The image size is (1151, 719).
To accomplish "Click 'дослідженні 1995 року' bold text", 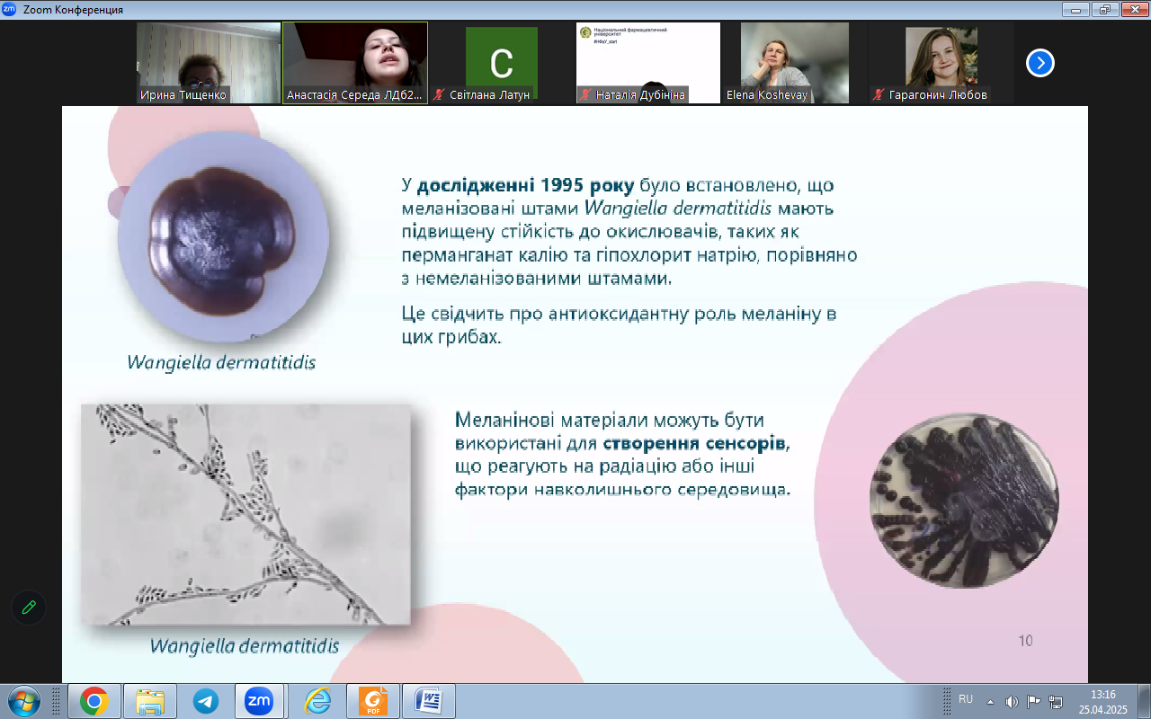I will pyautogui.click(x=526, y=186).
